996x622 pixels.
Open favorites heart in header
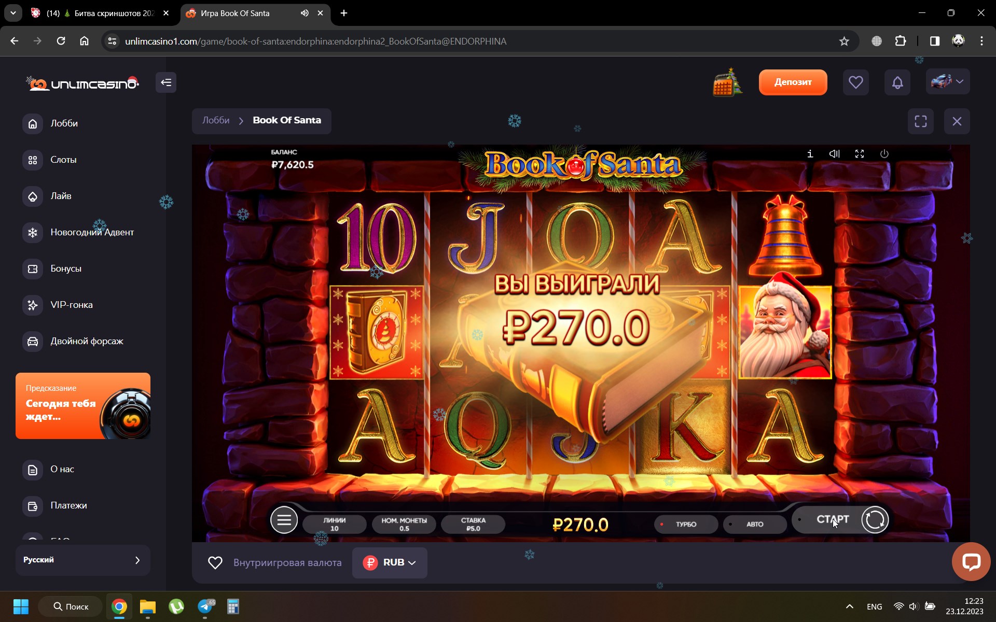855,82
